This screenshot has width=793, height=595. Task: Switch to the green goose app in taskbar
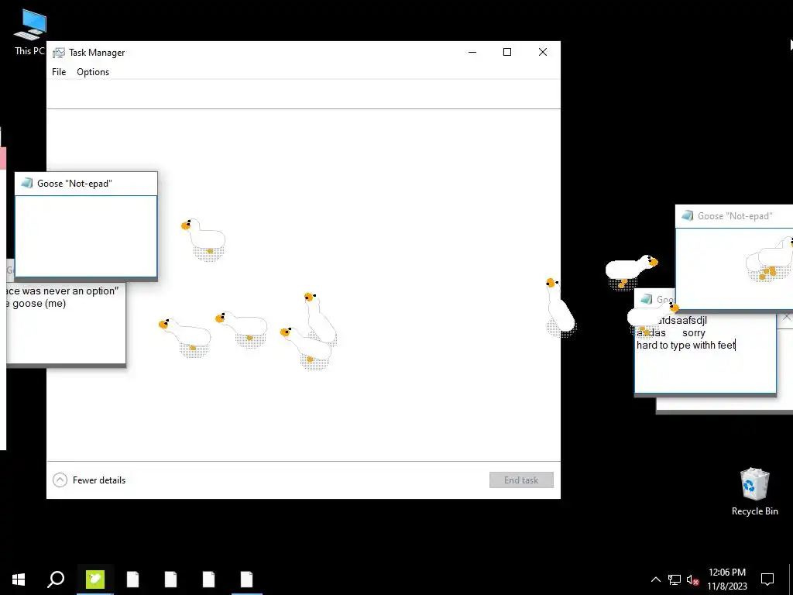tap(95, 580)
